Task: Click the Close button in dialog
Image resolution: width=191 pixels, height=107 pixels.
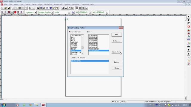Action: pyautogui.click(x=117, y=68)
